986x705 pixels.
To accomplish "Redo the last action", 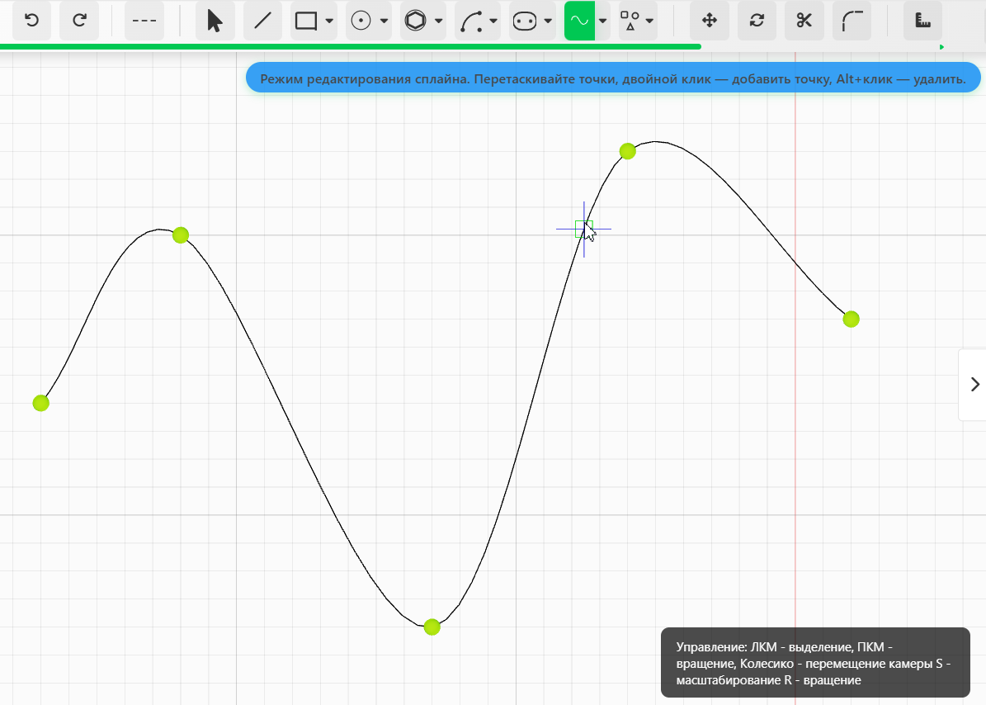I will 79,21.
